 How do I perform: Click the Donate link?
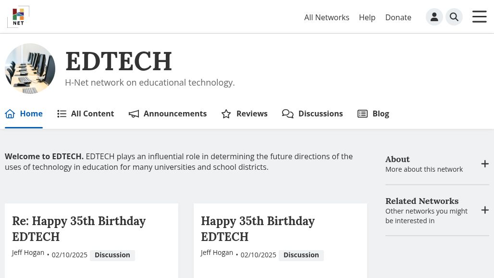click(x=398, y=17)
